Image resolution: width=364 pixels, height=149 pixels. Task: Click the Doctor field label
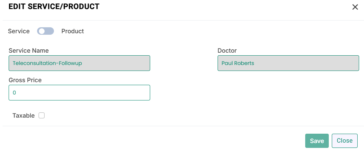click(227, 51)
